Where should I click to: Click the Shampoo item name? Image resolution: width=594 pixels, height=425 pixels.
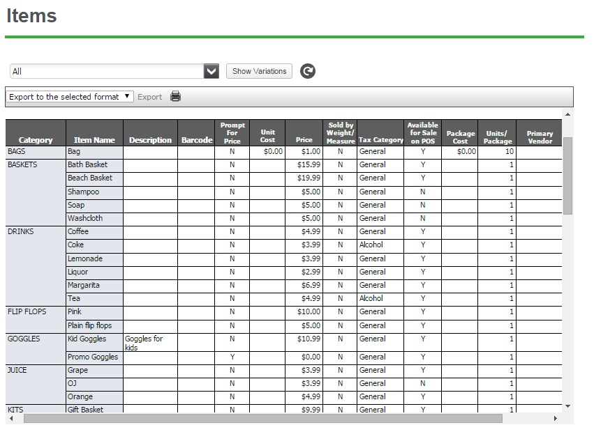[x=83, y=192]
